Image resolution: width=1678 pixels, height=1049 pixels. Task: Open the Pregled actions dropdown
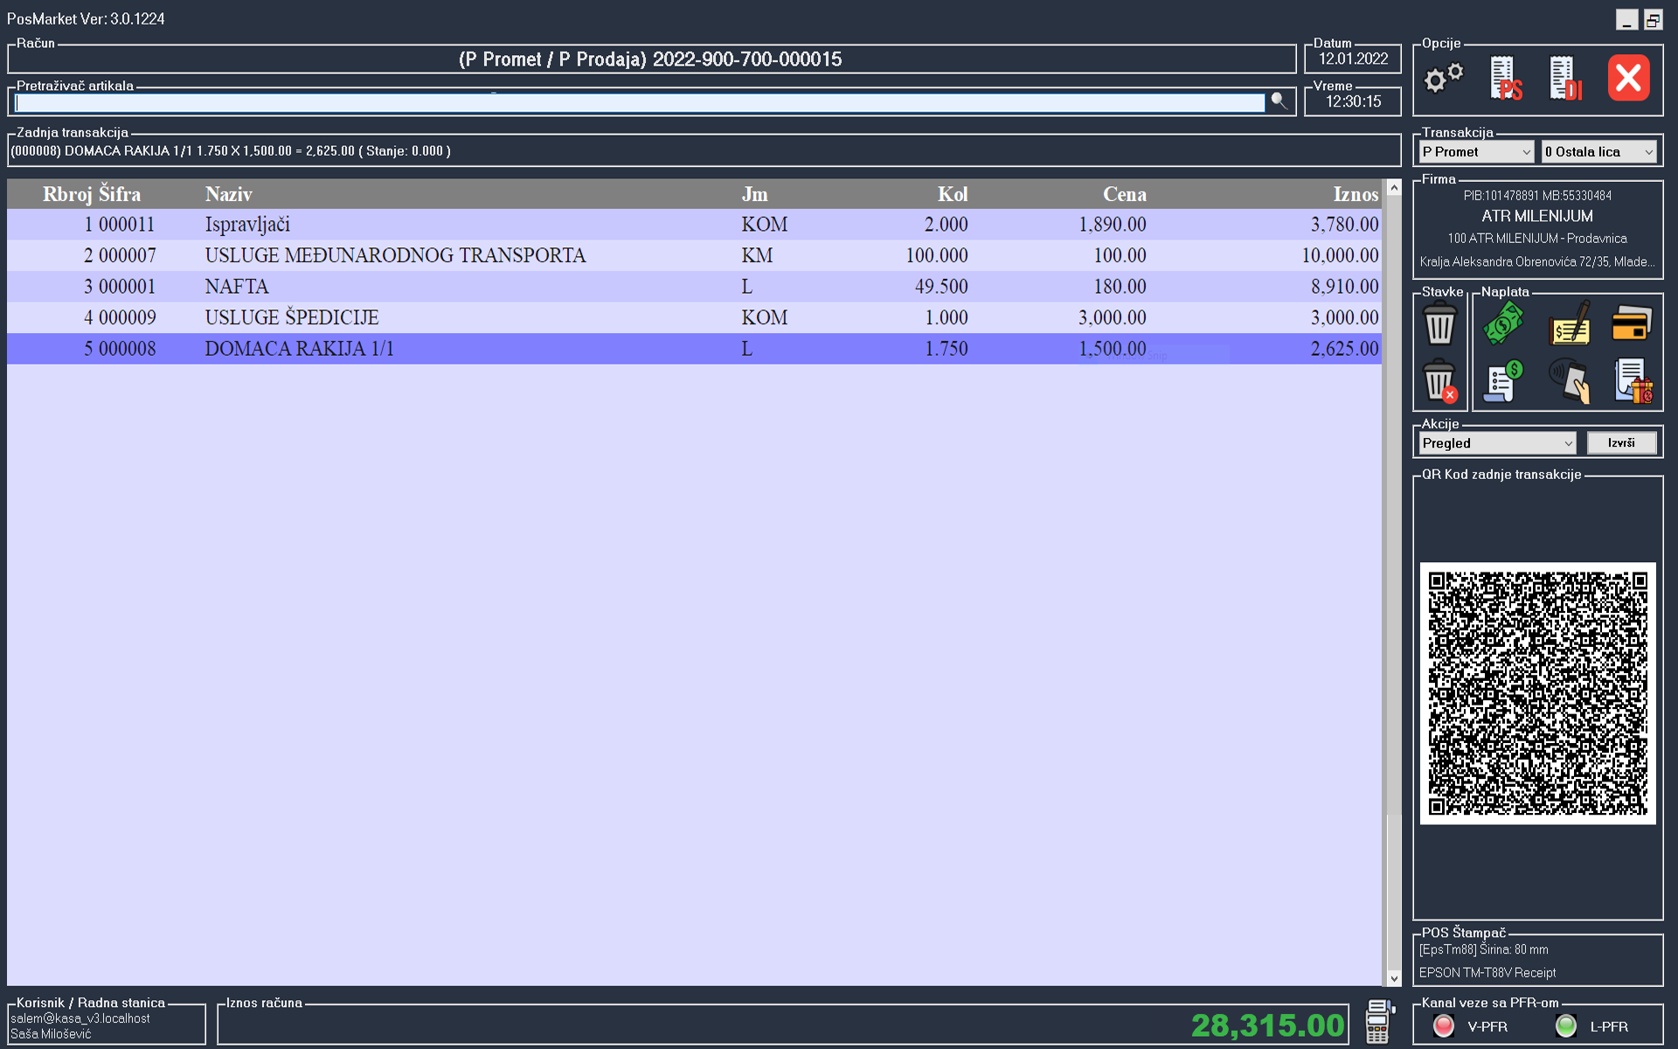coord(1497,443)
